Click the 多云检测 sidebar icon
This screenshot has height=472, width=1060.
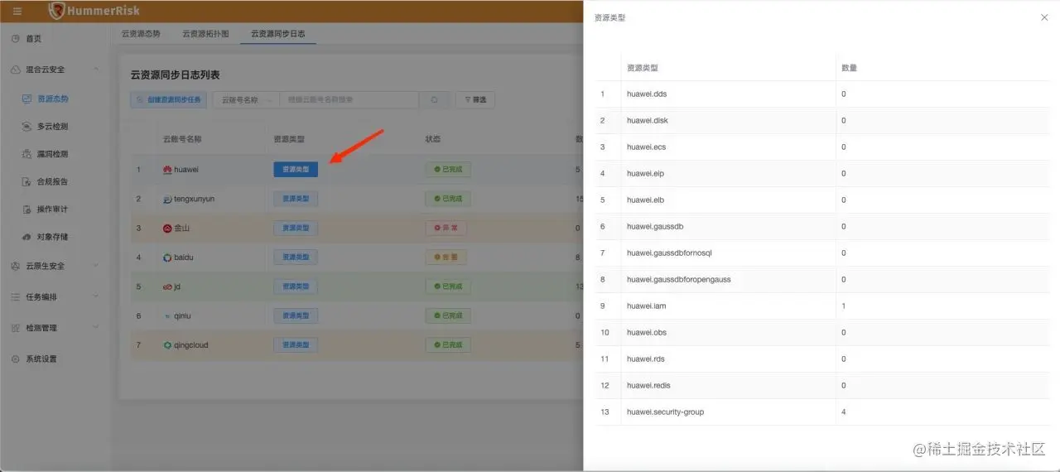(27, 127)
